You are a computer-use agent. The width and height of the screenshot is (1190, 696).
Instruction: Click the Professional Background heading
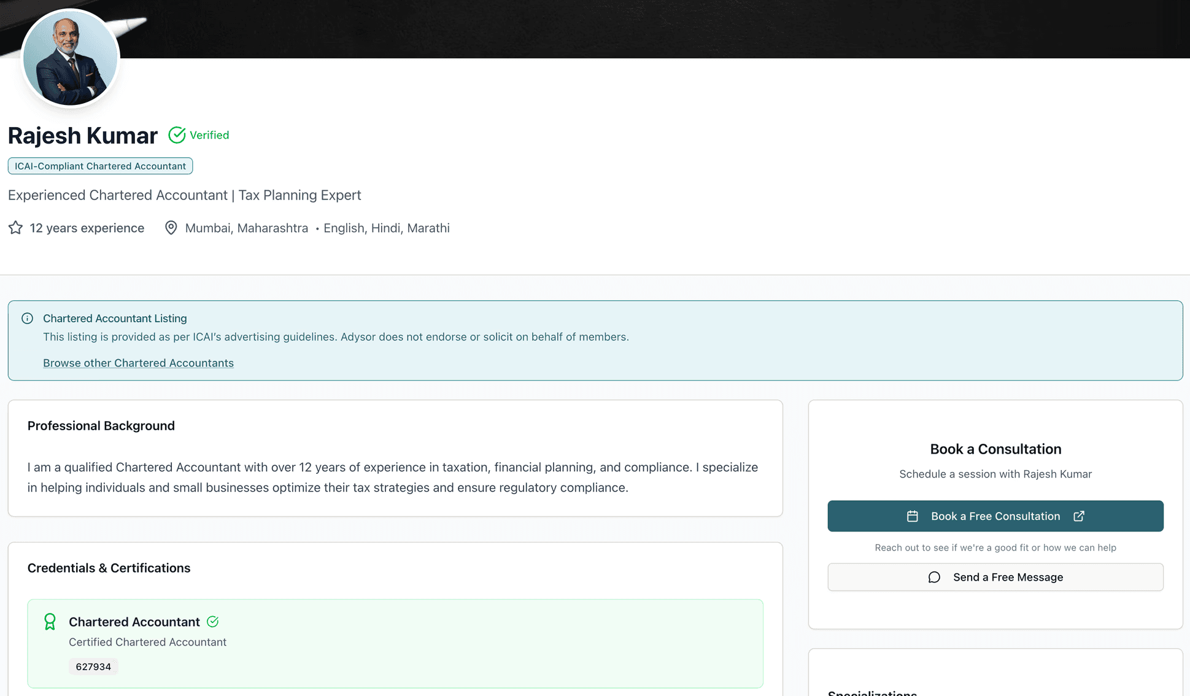point(101,426)
